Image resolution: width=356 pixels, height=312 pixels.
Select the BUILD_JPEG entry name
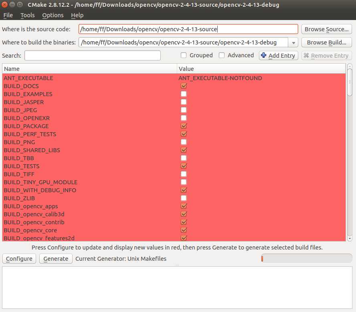tap(20, 110)
